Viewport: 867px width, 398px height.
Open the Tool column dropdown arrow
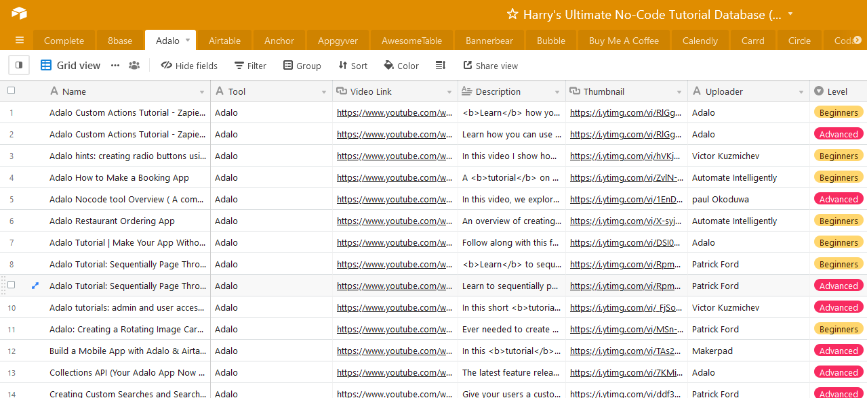324,92
